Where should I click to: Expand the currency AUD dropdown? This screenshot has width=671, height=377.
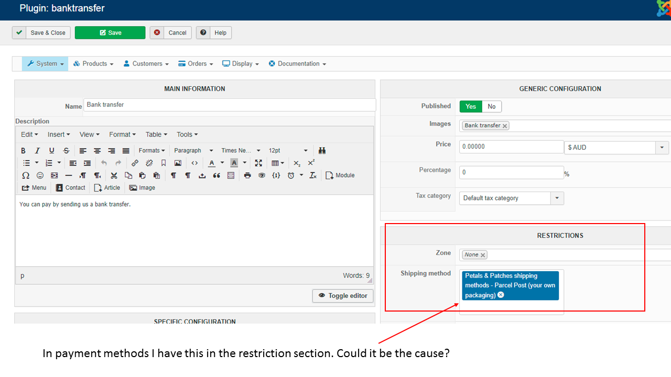click(662, 148)
